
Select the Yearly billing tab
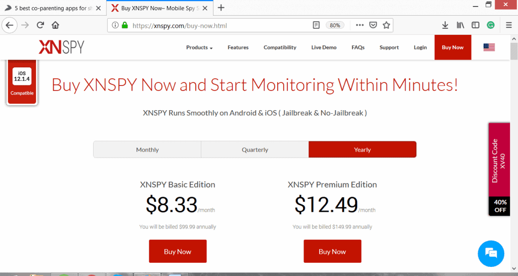(x=362, y=150)
